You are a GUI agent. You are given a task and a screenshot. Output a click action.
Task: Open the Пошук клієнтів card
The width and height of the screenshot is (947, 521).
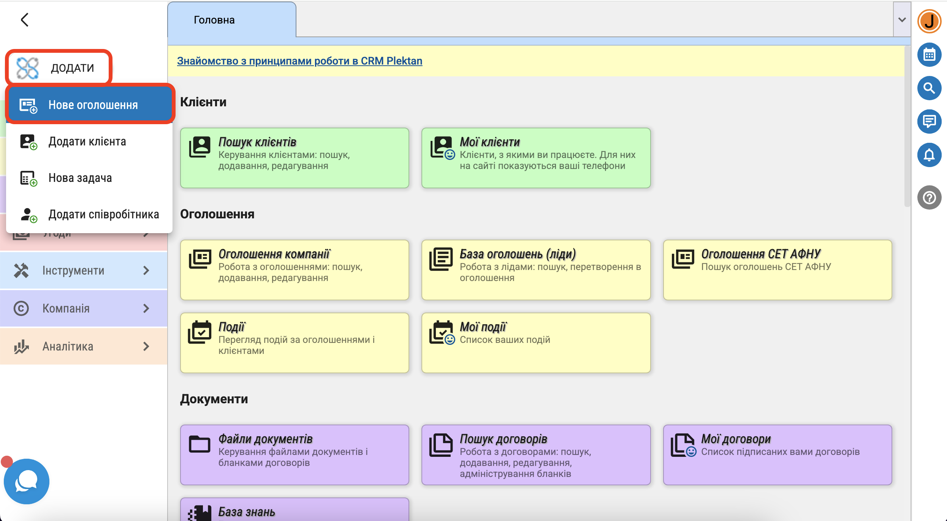pos(294,158)
